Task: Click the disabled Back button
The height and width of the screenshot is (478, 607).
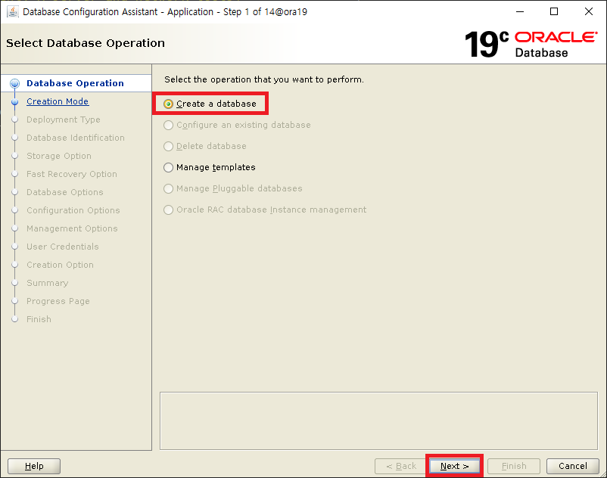Action: [401, 466]
